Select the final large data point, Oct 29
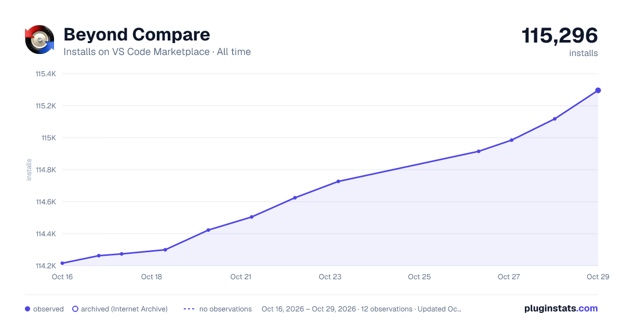This screenshot has height=327, width=623. tap(598, 90)
